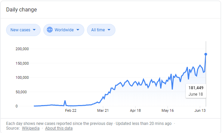The image size is (222, 133).
Task: Click the May 16 axis label
Action: click(168, 110)
